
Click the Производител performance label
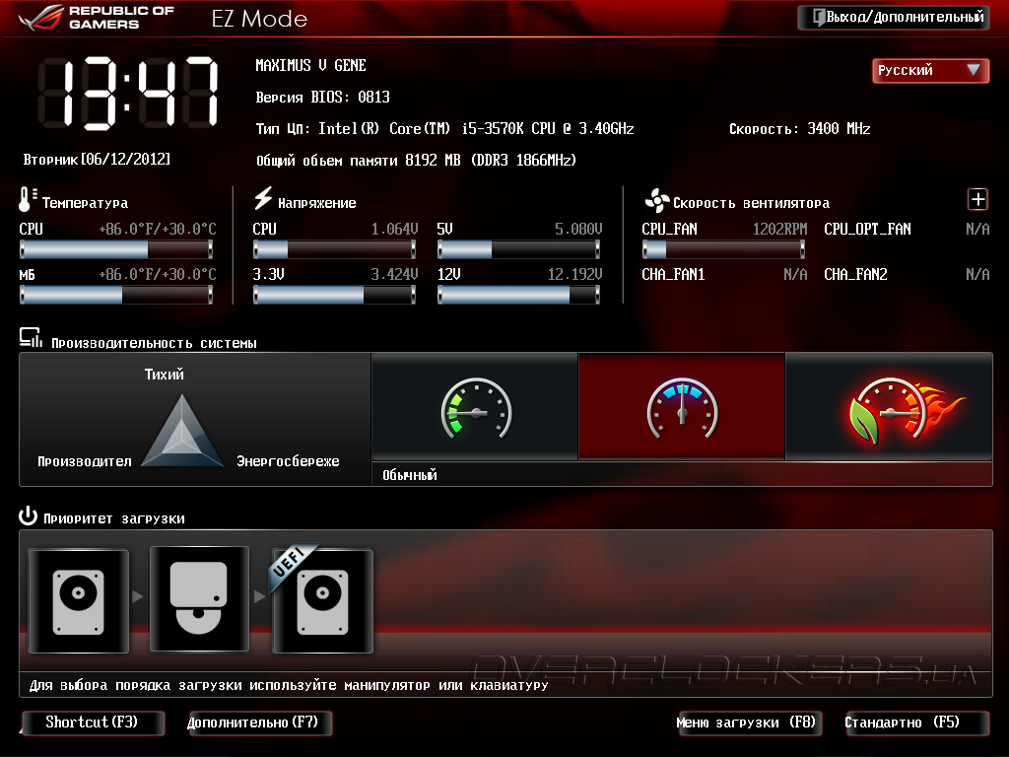tap(85, 461)
